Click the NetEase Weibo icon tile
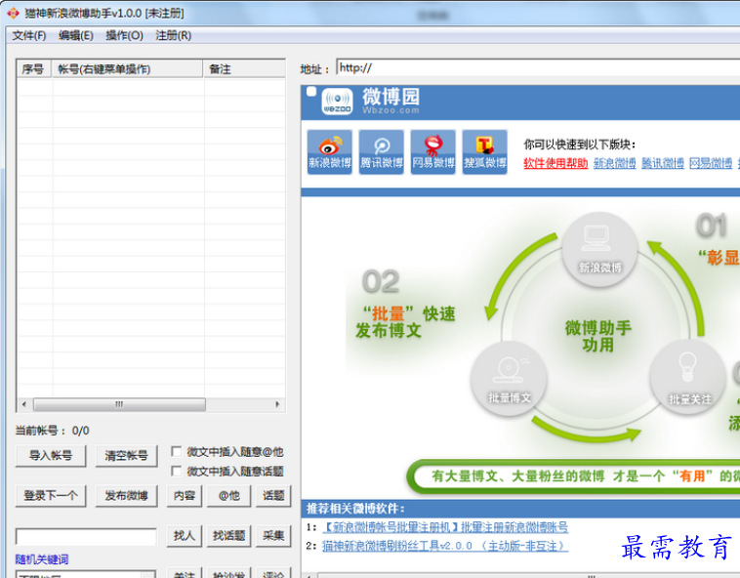The image size is (740, 578). point(433,152)
